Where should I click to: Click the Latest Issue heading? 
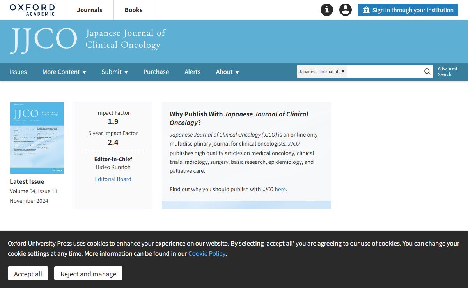pos(27,181)
